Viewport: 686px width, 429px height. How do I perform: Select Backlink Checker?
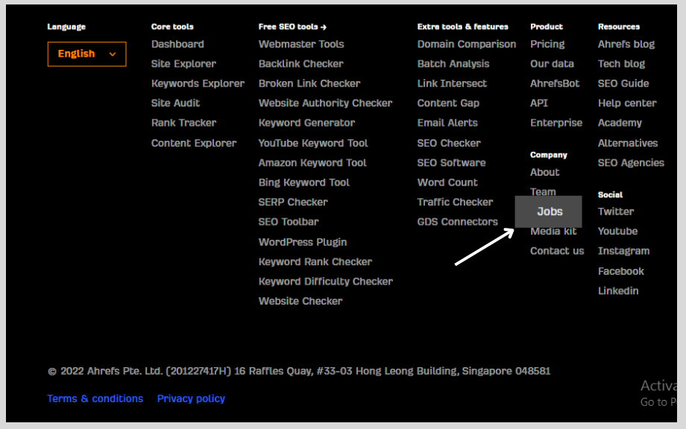[x=301, y=64]
